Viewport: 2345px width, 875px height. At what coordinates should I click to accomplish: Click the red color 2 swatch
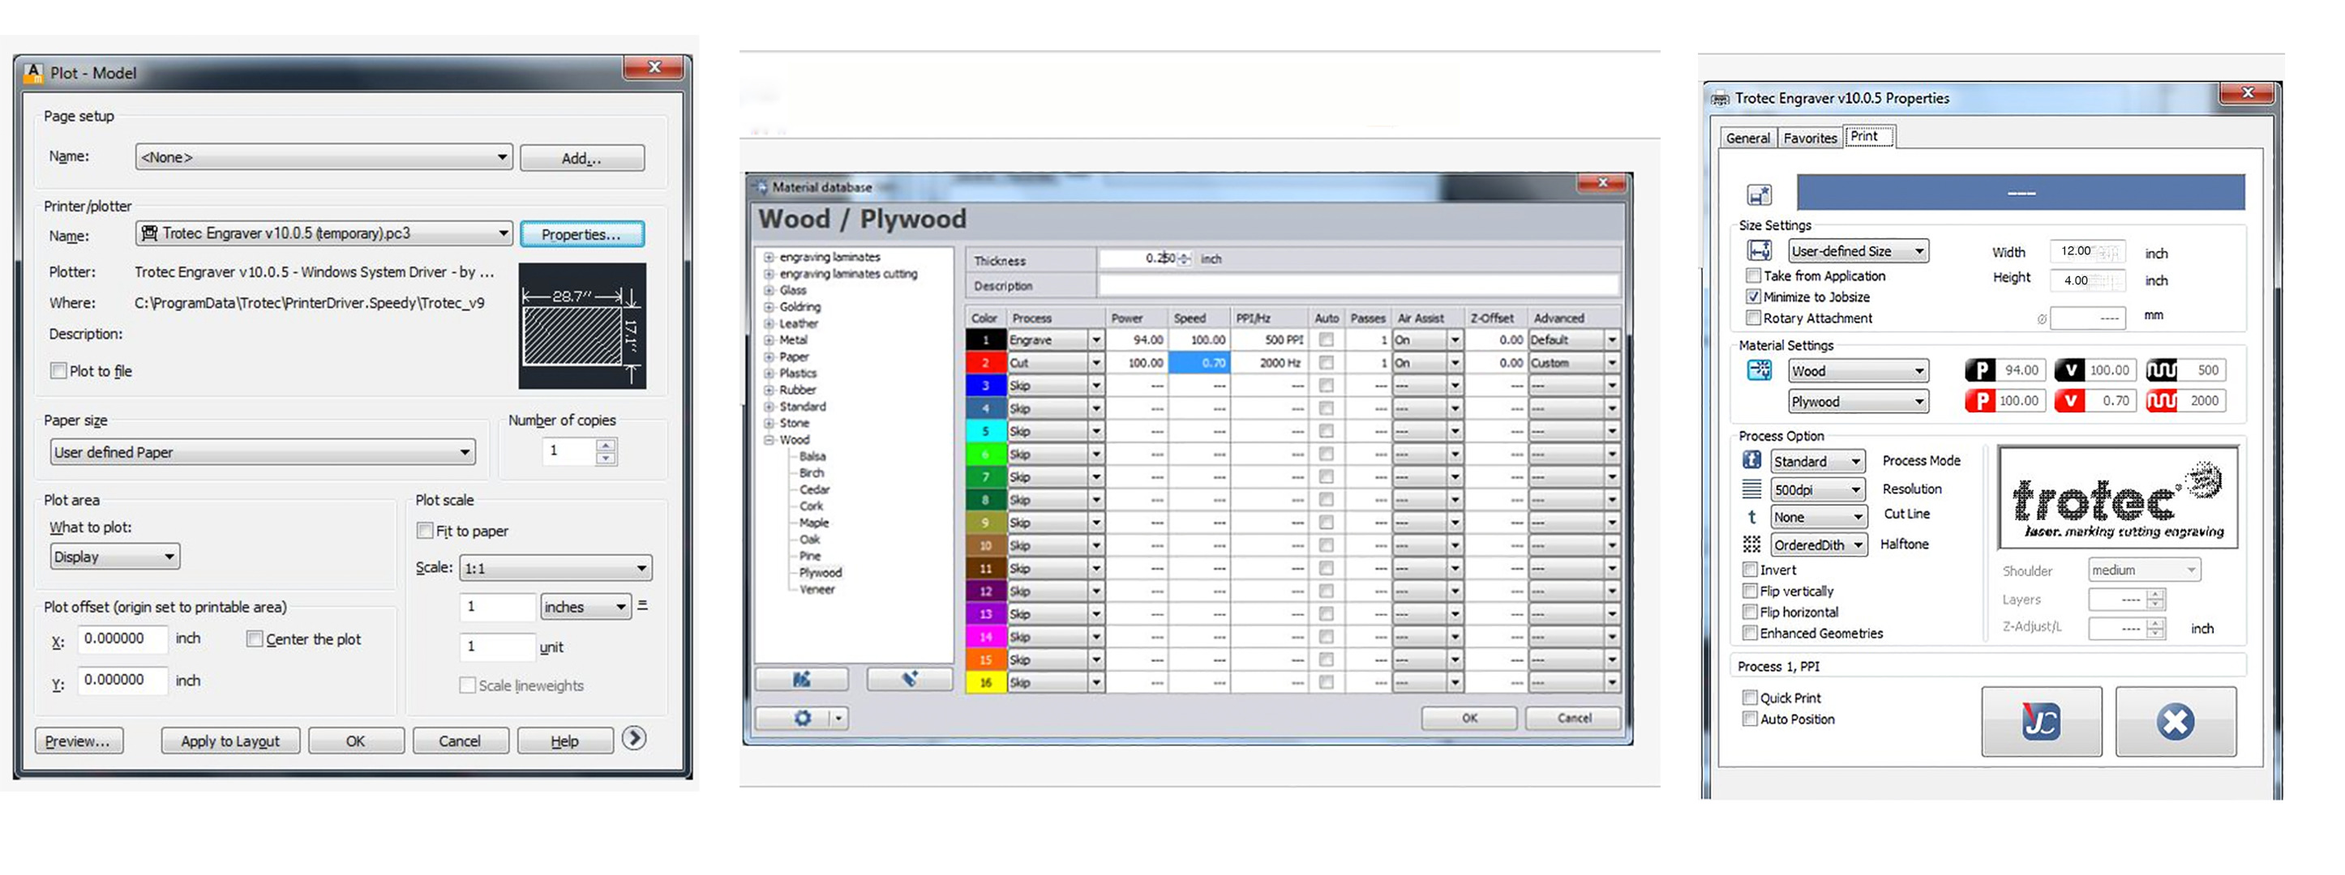[985, 362]
